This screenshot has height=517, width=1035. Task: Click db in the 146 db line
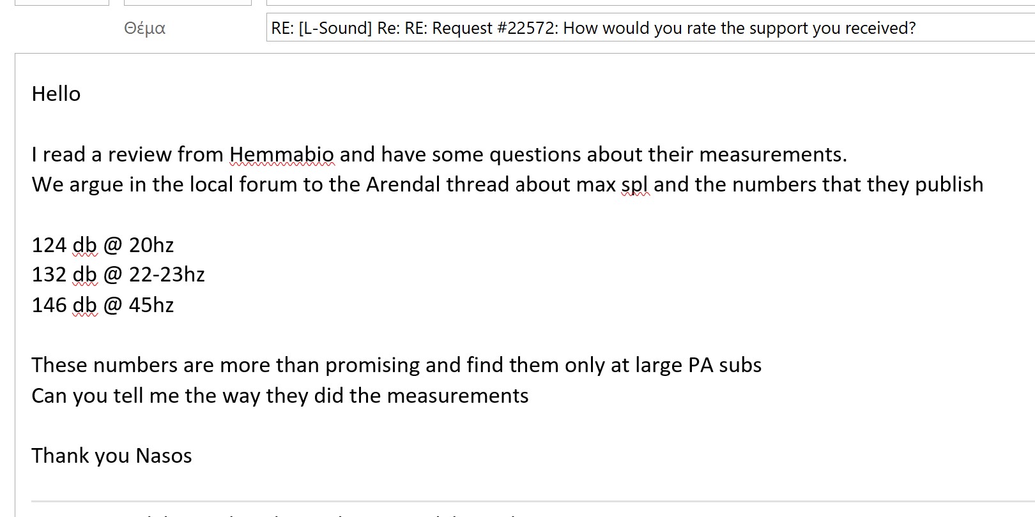[x=84, y=305]
